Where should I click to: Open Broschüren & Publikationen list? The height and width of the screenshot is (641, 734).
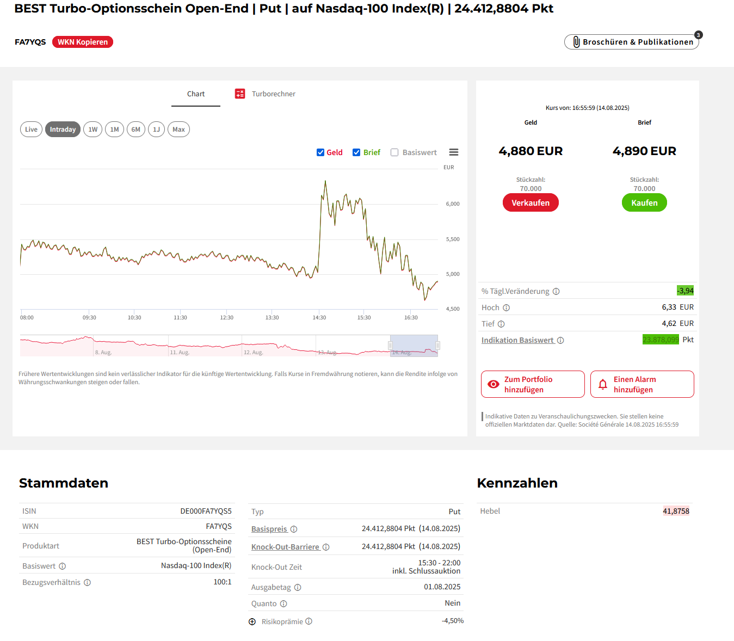631,42
